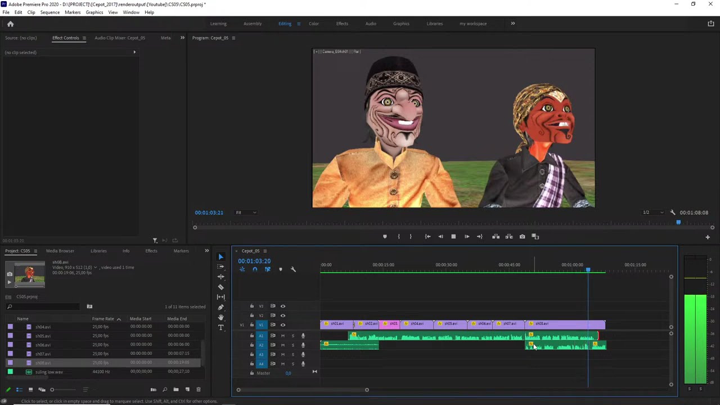Toggle Linked Selection in timeline
Image resolution: width=720 pixels, height=405 pixels.
click(x=267, y=269)
